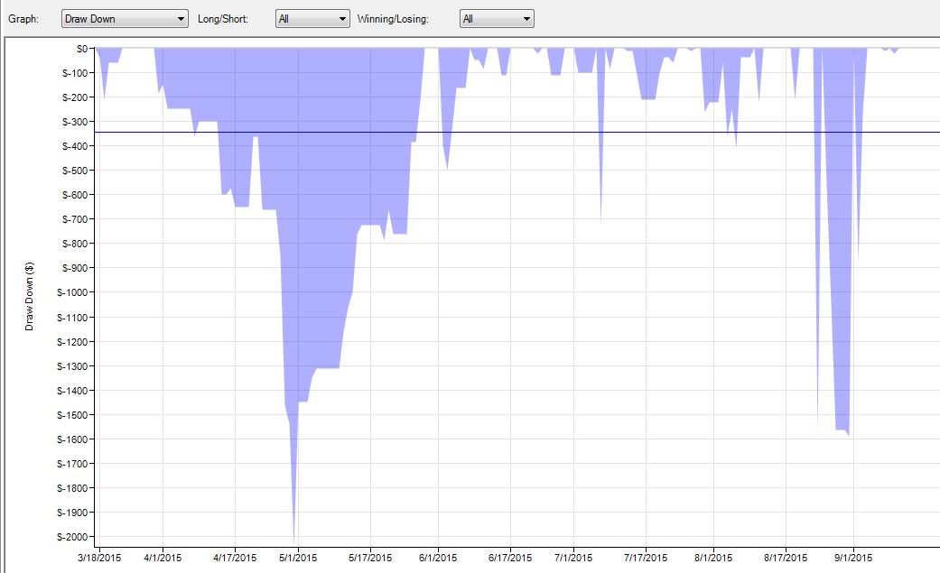Click the $-1800 y-axis label

coord(72,488)
